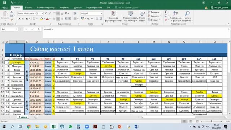
Task: Decrease font size with the small A icon
Action: 49,14
